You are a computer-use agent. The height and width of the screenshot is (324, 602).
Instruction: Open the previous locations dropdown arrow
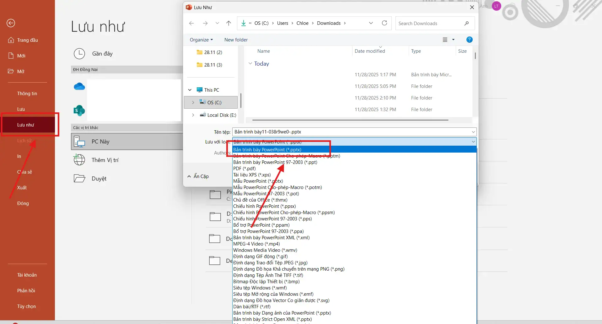click(371, 23)
